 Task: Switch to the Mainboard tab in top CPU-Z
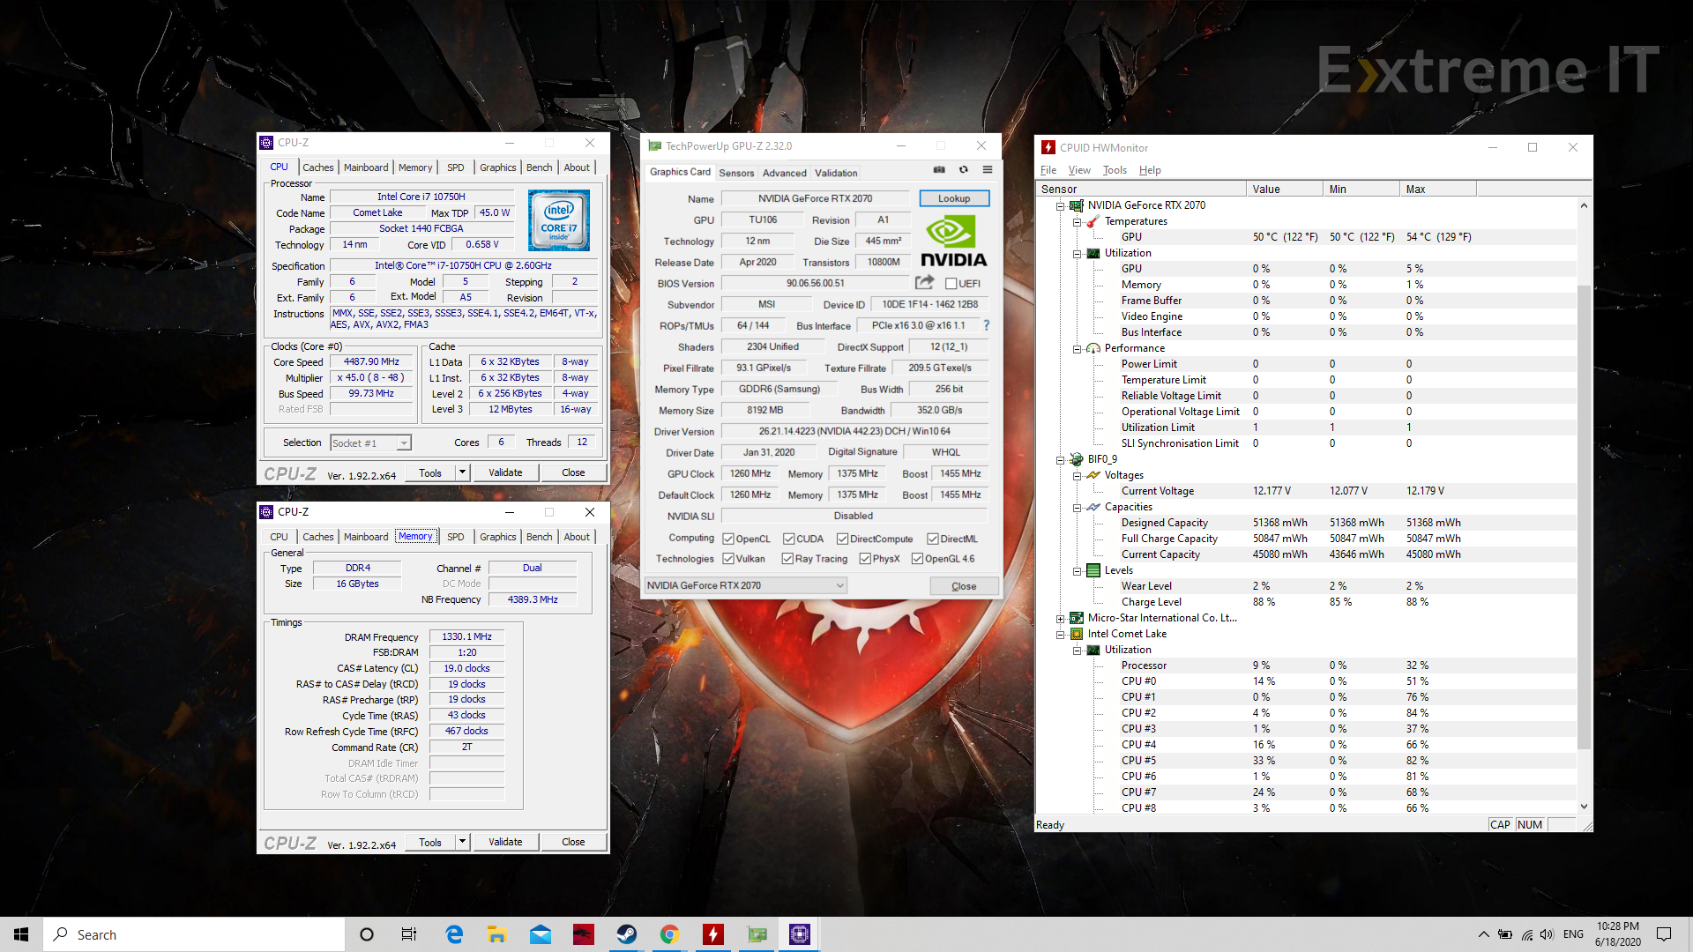point(366,167)
